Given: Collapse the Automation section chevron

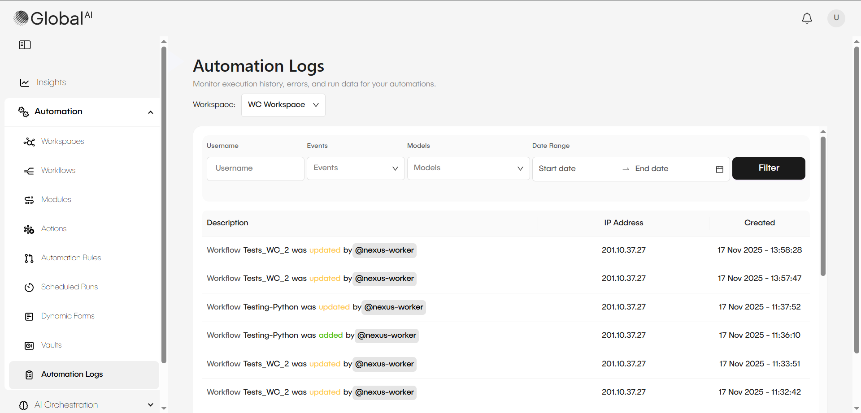Looking at the screenshot, I should click(x=151, y=112).
